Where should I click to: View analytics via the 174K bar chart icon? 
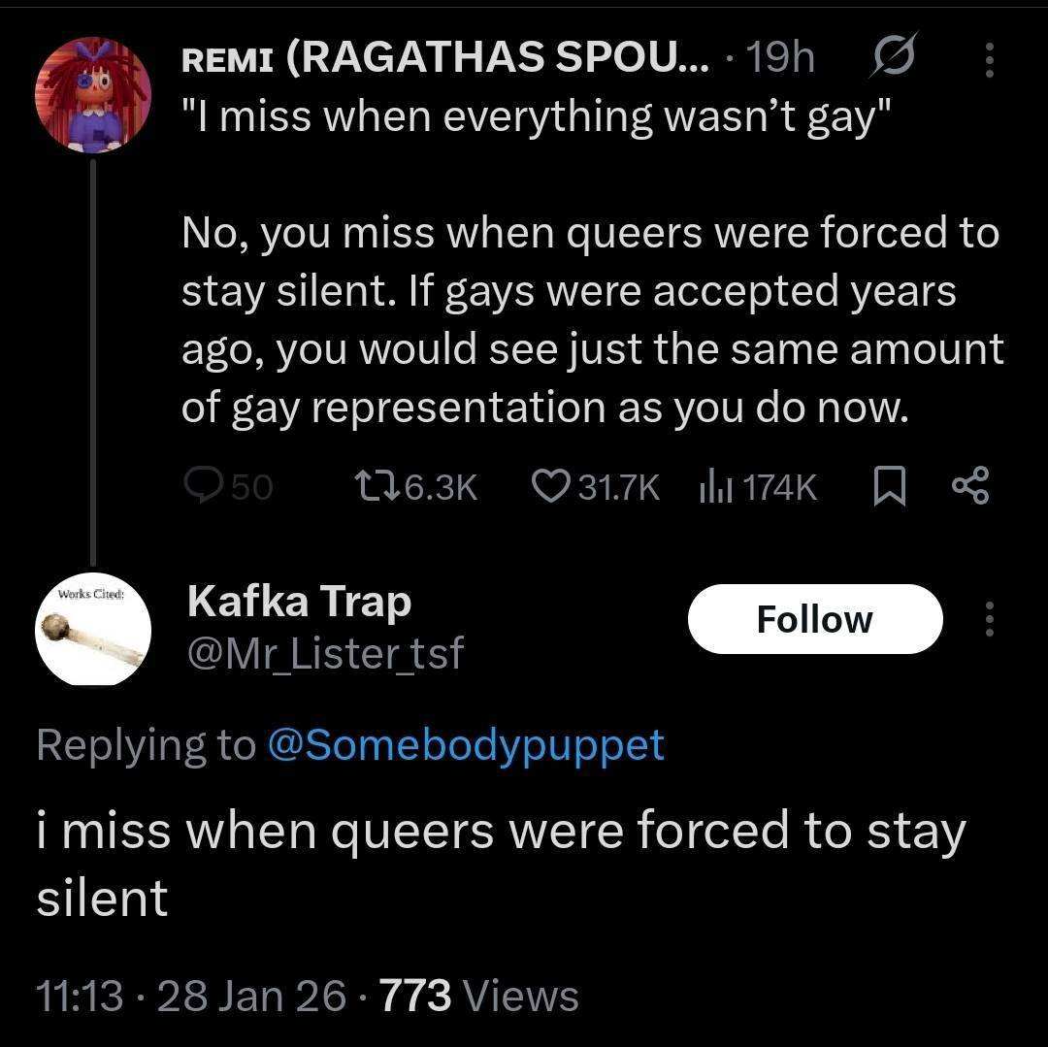point(716,486)
